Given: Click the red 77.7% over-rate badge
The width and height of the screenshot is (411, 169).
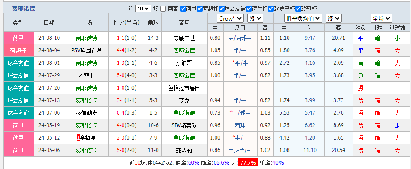Looking at the screenshot, I should tap(248, 163).
